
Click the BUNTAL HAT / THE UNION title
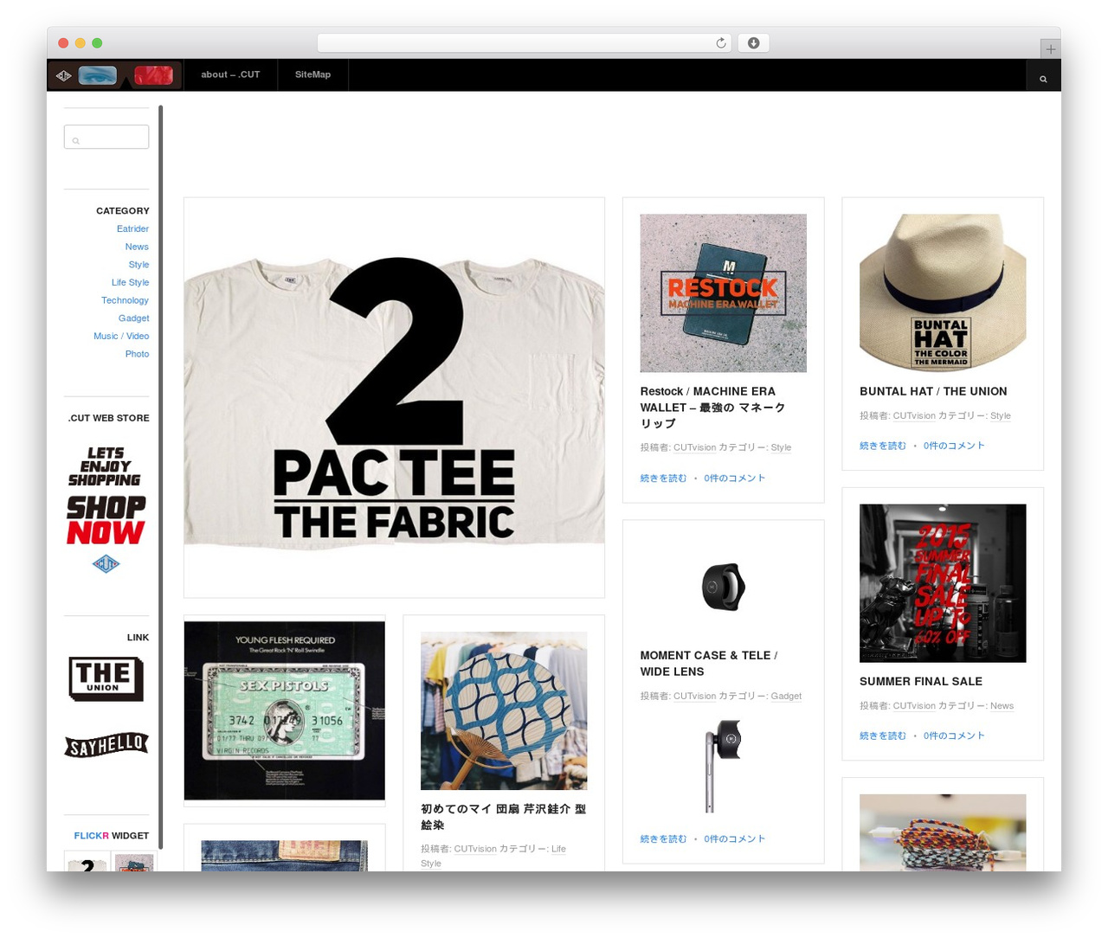(933, 391)
